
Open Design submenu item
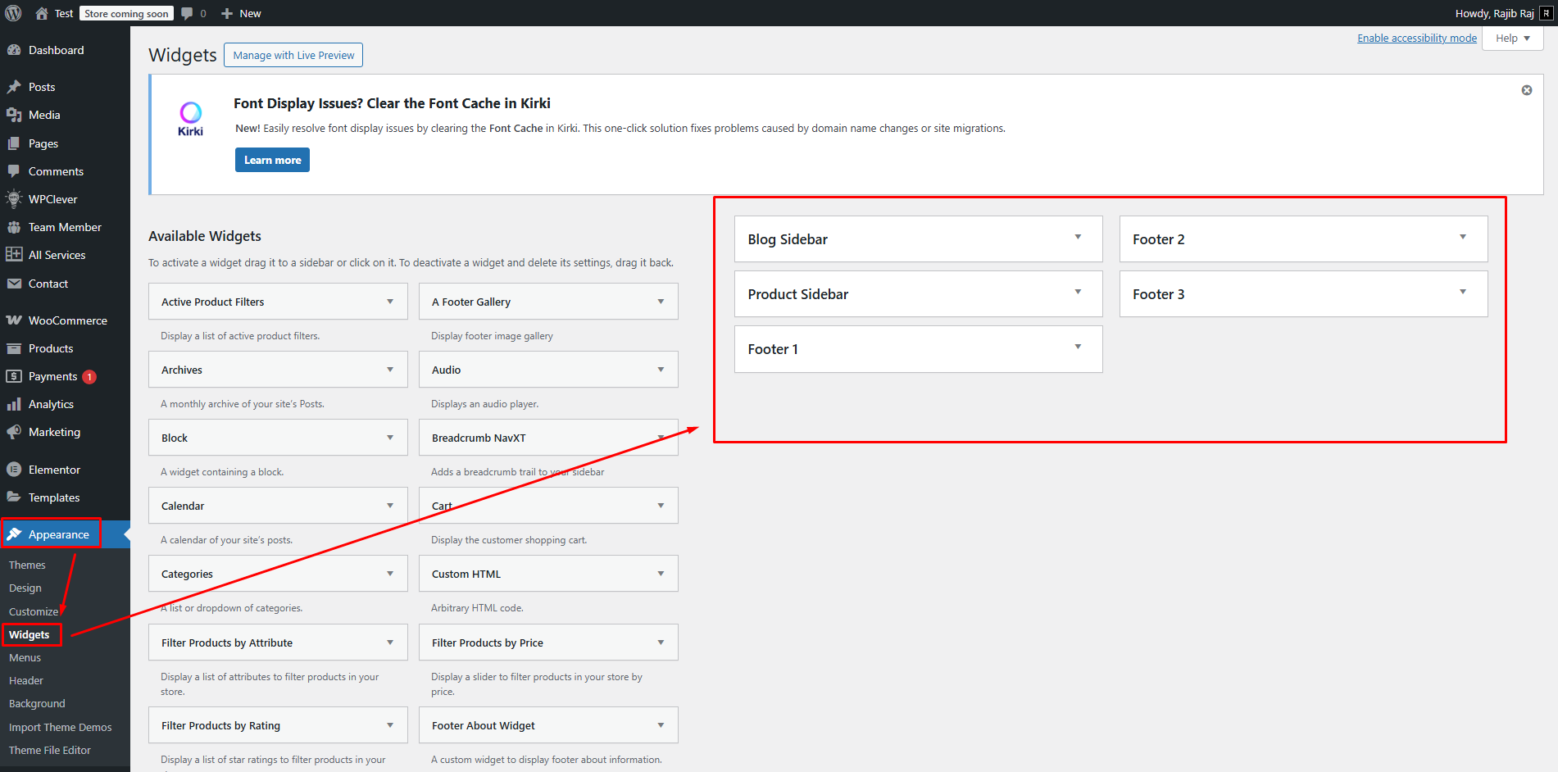pos(25,588)
